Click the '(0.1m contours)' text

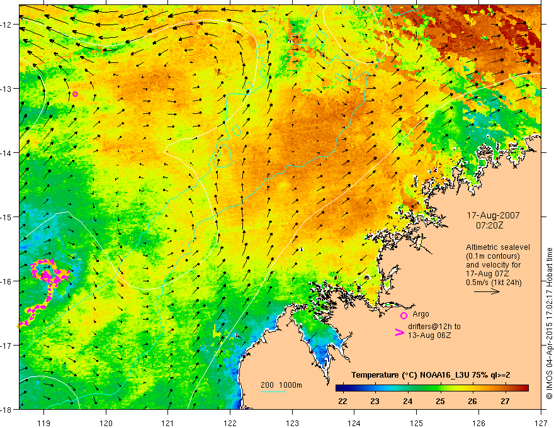tap(493, 256)
